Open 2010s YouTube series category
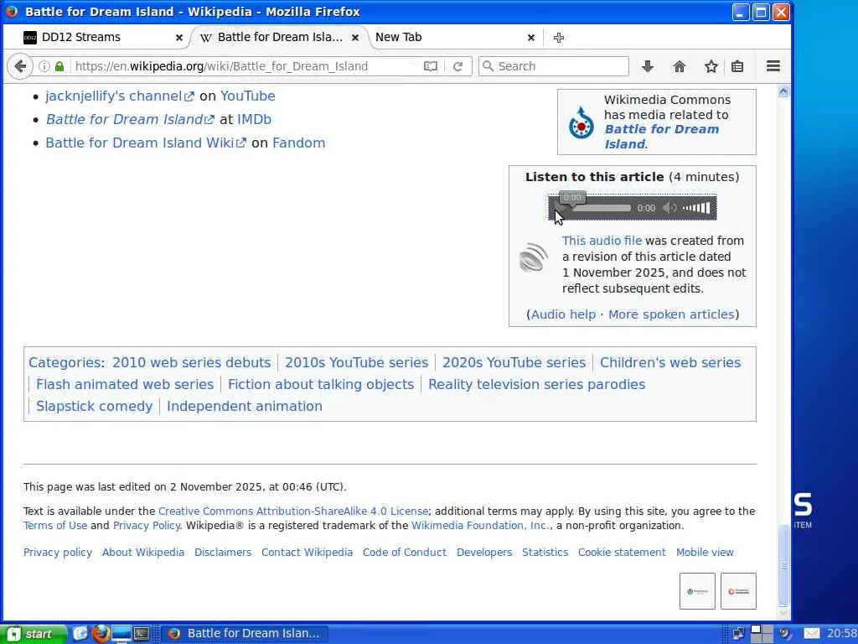 point(356,362)
